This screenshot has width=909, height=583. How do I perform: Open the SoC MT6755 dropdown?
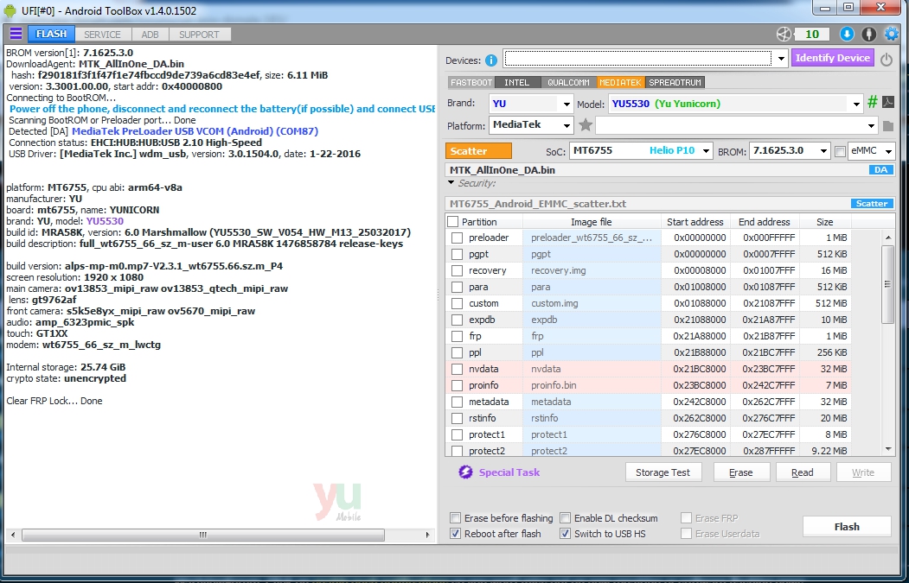[706, 151]
